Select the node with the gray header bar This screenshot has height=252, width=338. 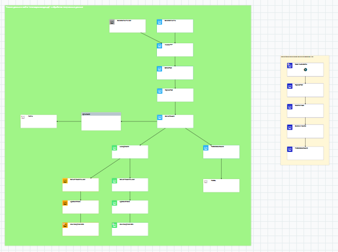(101, 121)
